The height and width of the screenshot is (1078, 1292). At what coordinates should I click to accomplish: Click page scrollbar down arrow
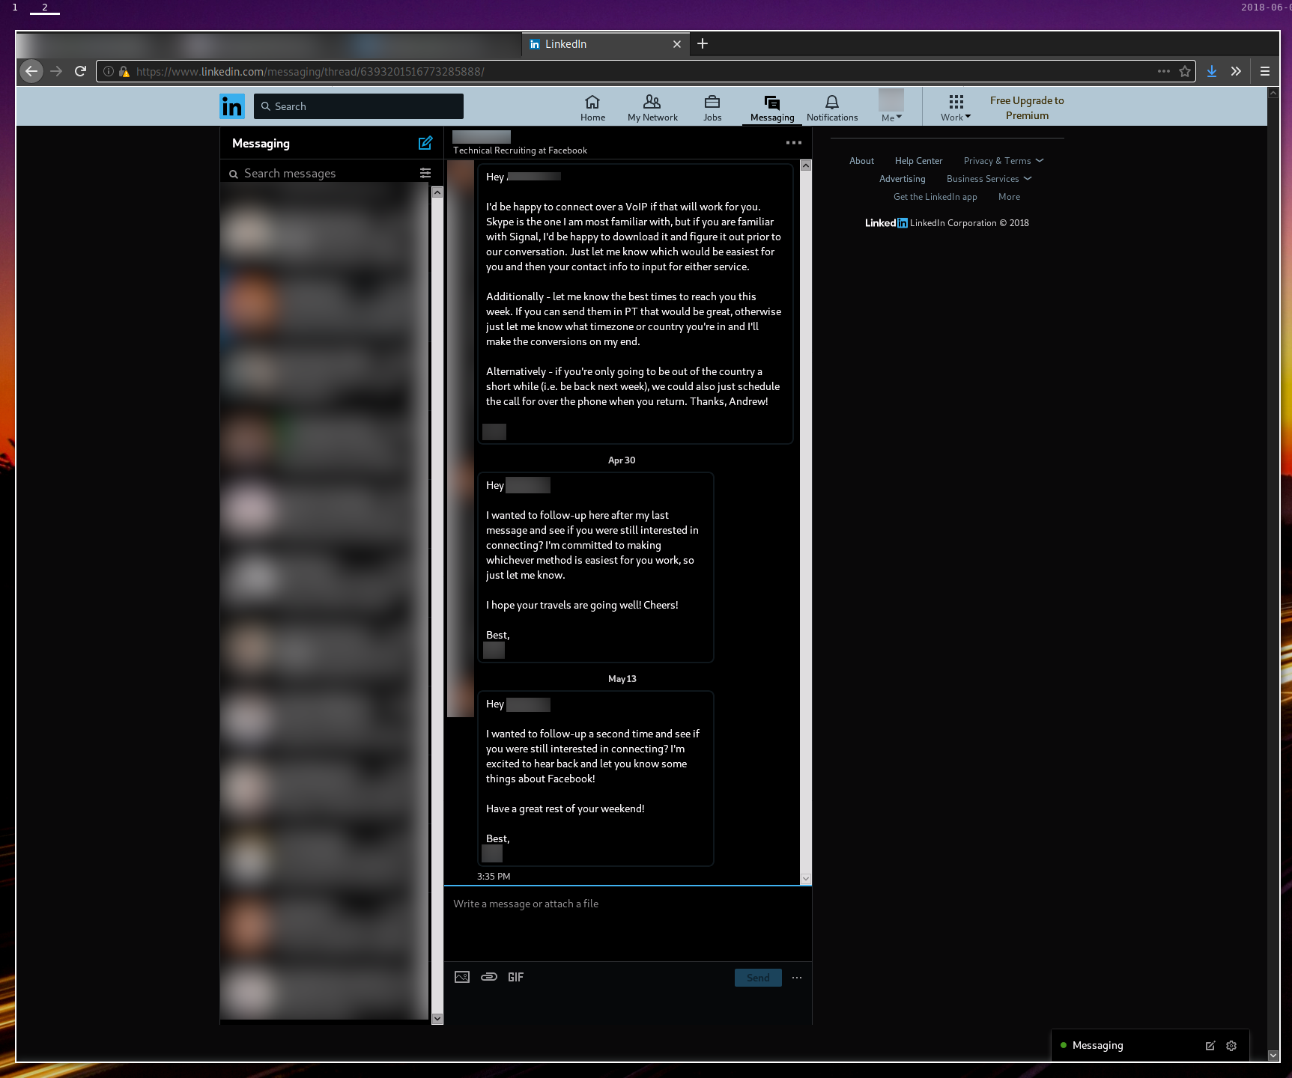click(x=1273, y=1055)
